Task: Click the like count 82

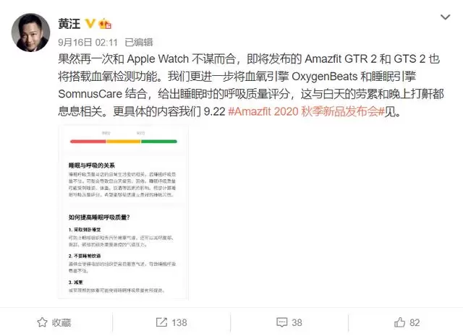Action: [x=415, y=322]
